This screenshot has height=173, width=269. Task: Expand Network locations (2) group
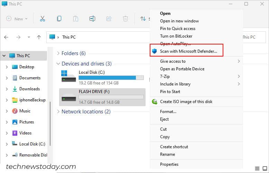point(58,112)
